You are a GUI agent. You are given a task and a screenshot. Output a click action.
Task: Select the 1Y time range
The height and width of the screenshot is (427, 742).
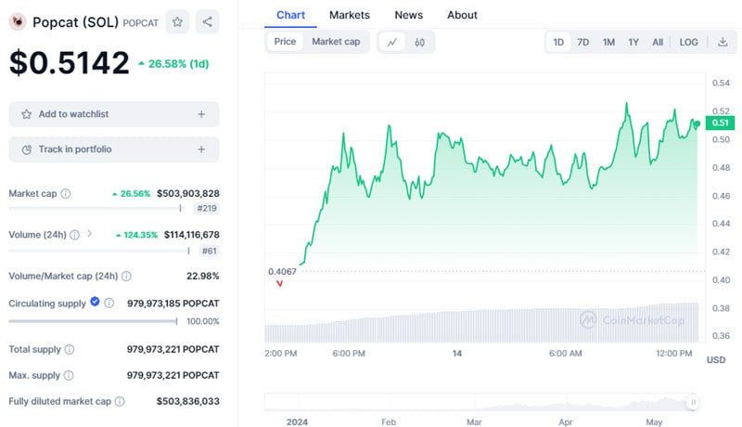click(x=633, y=42)
